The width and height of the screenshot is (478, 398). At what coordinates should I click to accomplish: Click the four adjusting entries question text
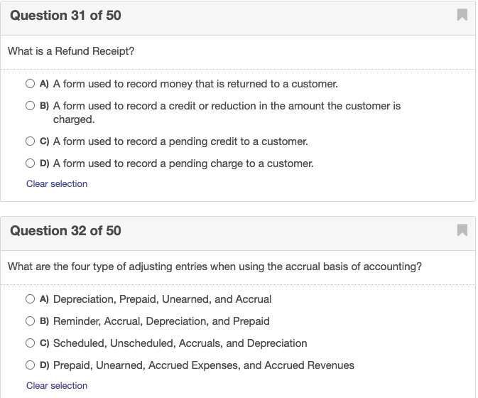click(214, 267)
